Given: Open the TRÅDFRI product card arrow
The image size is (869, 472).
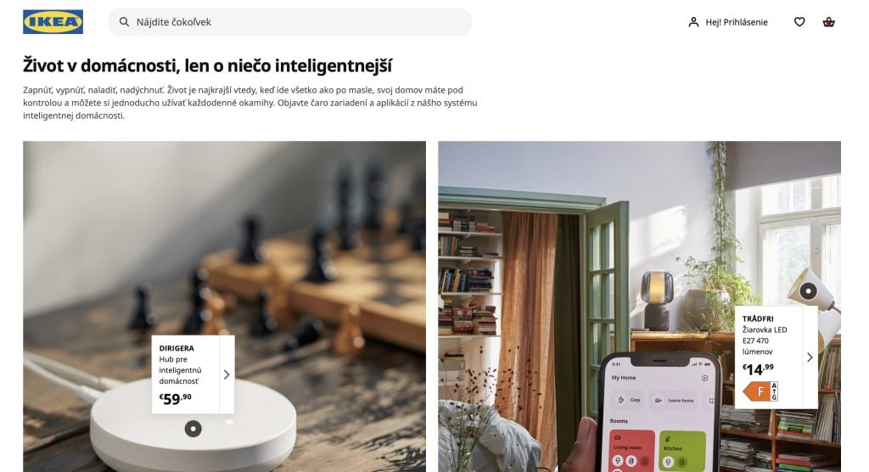Looking at the screenshot, I should click(x=810, y=357).
